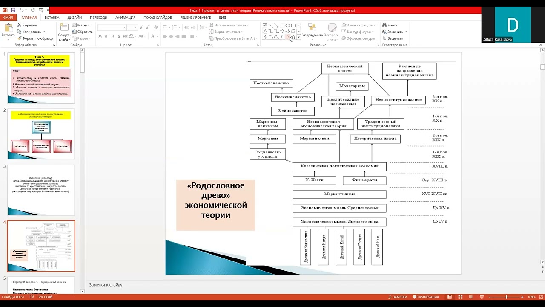
Task: Toggle the ПРИМЕЧАНИЯ comments pane
Action: pyautogui.click(x=426, y=297)
